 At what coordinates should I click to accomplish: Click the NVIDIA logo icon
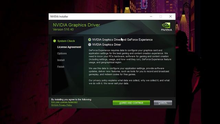click(166, 27)
